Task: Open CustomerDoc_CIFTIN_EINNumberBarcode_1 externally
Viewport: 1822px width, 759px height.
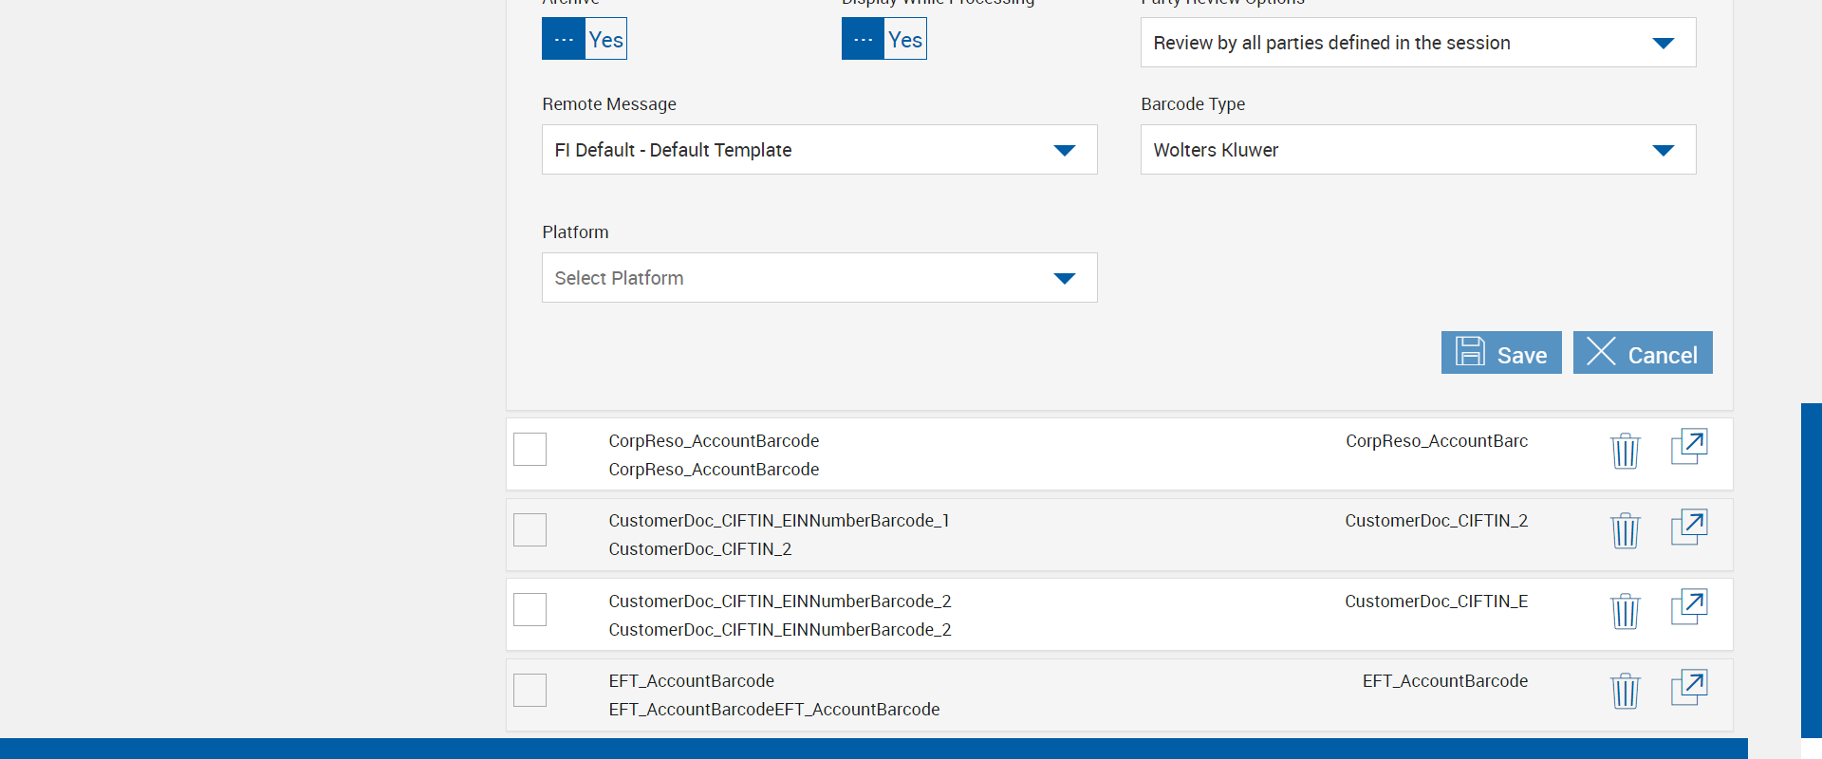Action: pos(1688,528)
